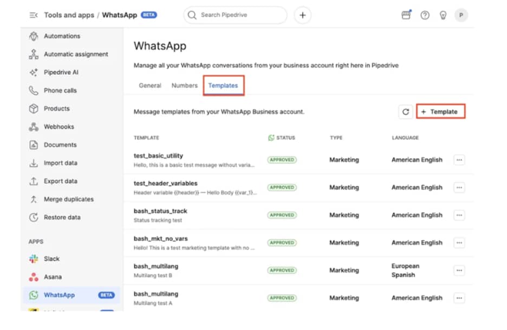Click Multilang test B description
Image resolution: width=507 pixels, height=330 pixels.
tap(153, 275)
